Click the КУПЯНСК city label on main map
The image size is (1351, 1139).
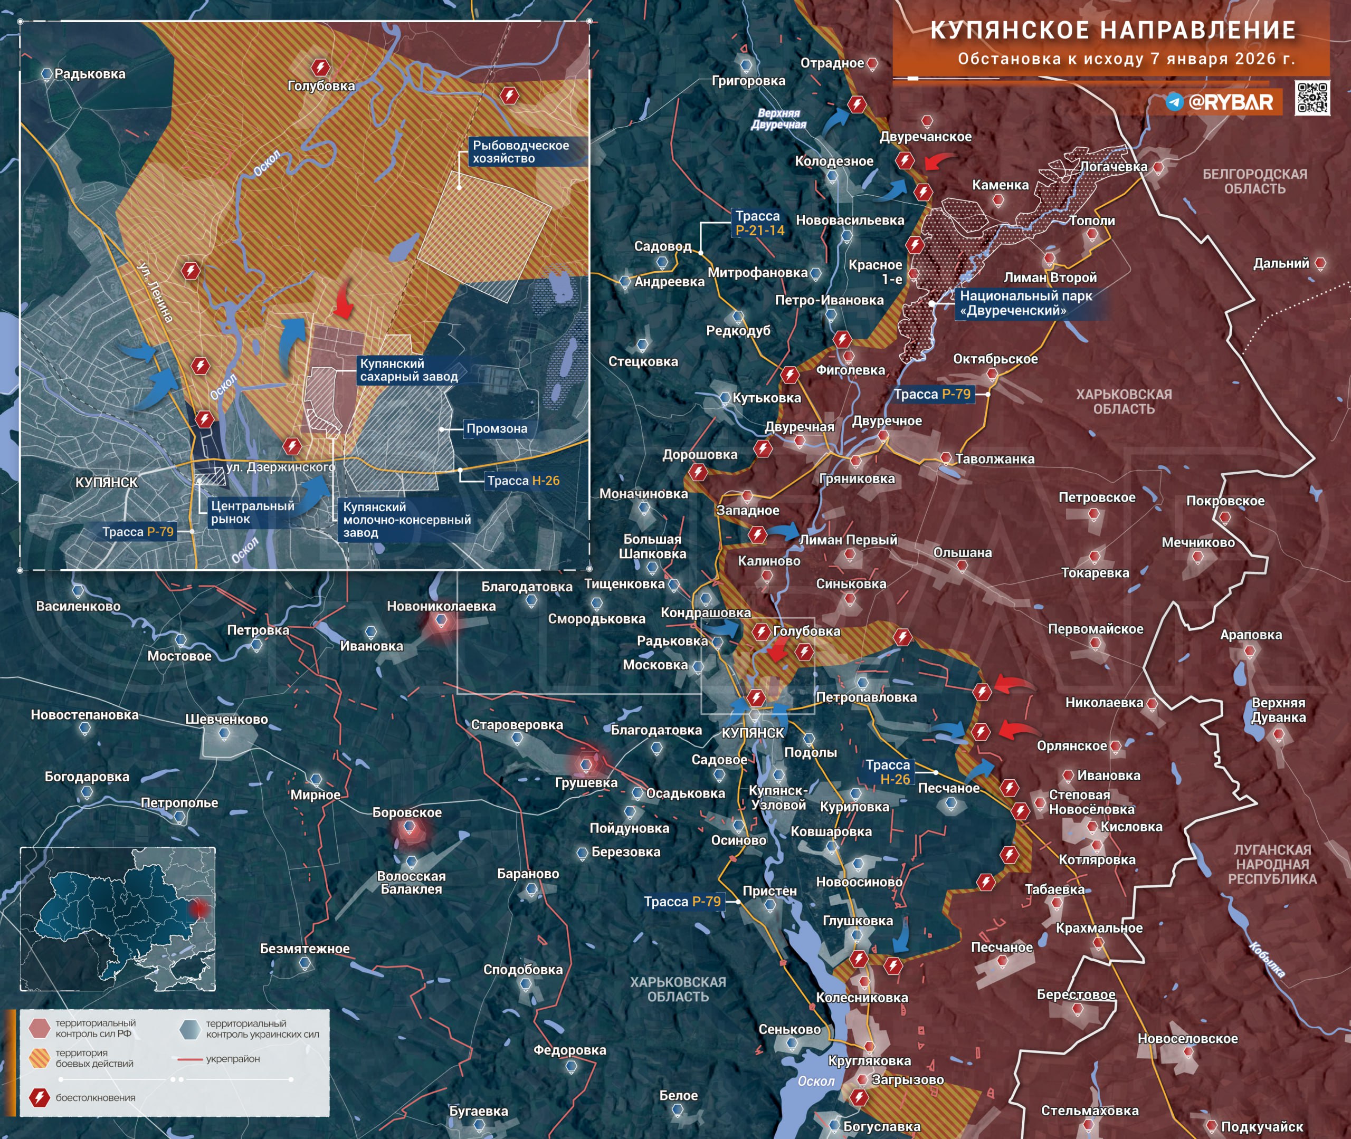coord(753,733)
